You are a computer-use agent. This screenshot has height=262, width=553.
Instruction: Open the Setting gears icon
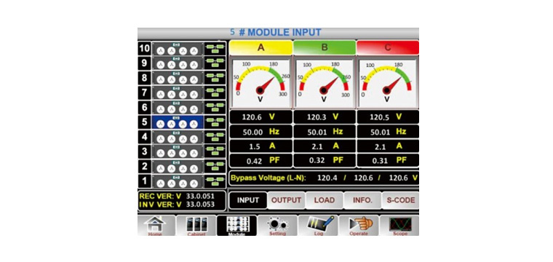coord(277,226)
